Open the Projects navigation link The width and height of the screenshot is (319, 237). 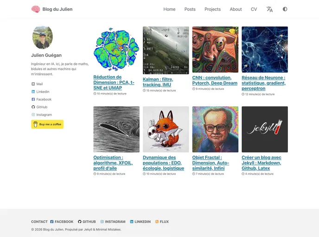click(x=212, y=9)
